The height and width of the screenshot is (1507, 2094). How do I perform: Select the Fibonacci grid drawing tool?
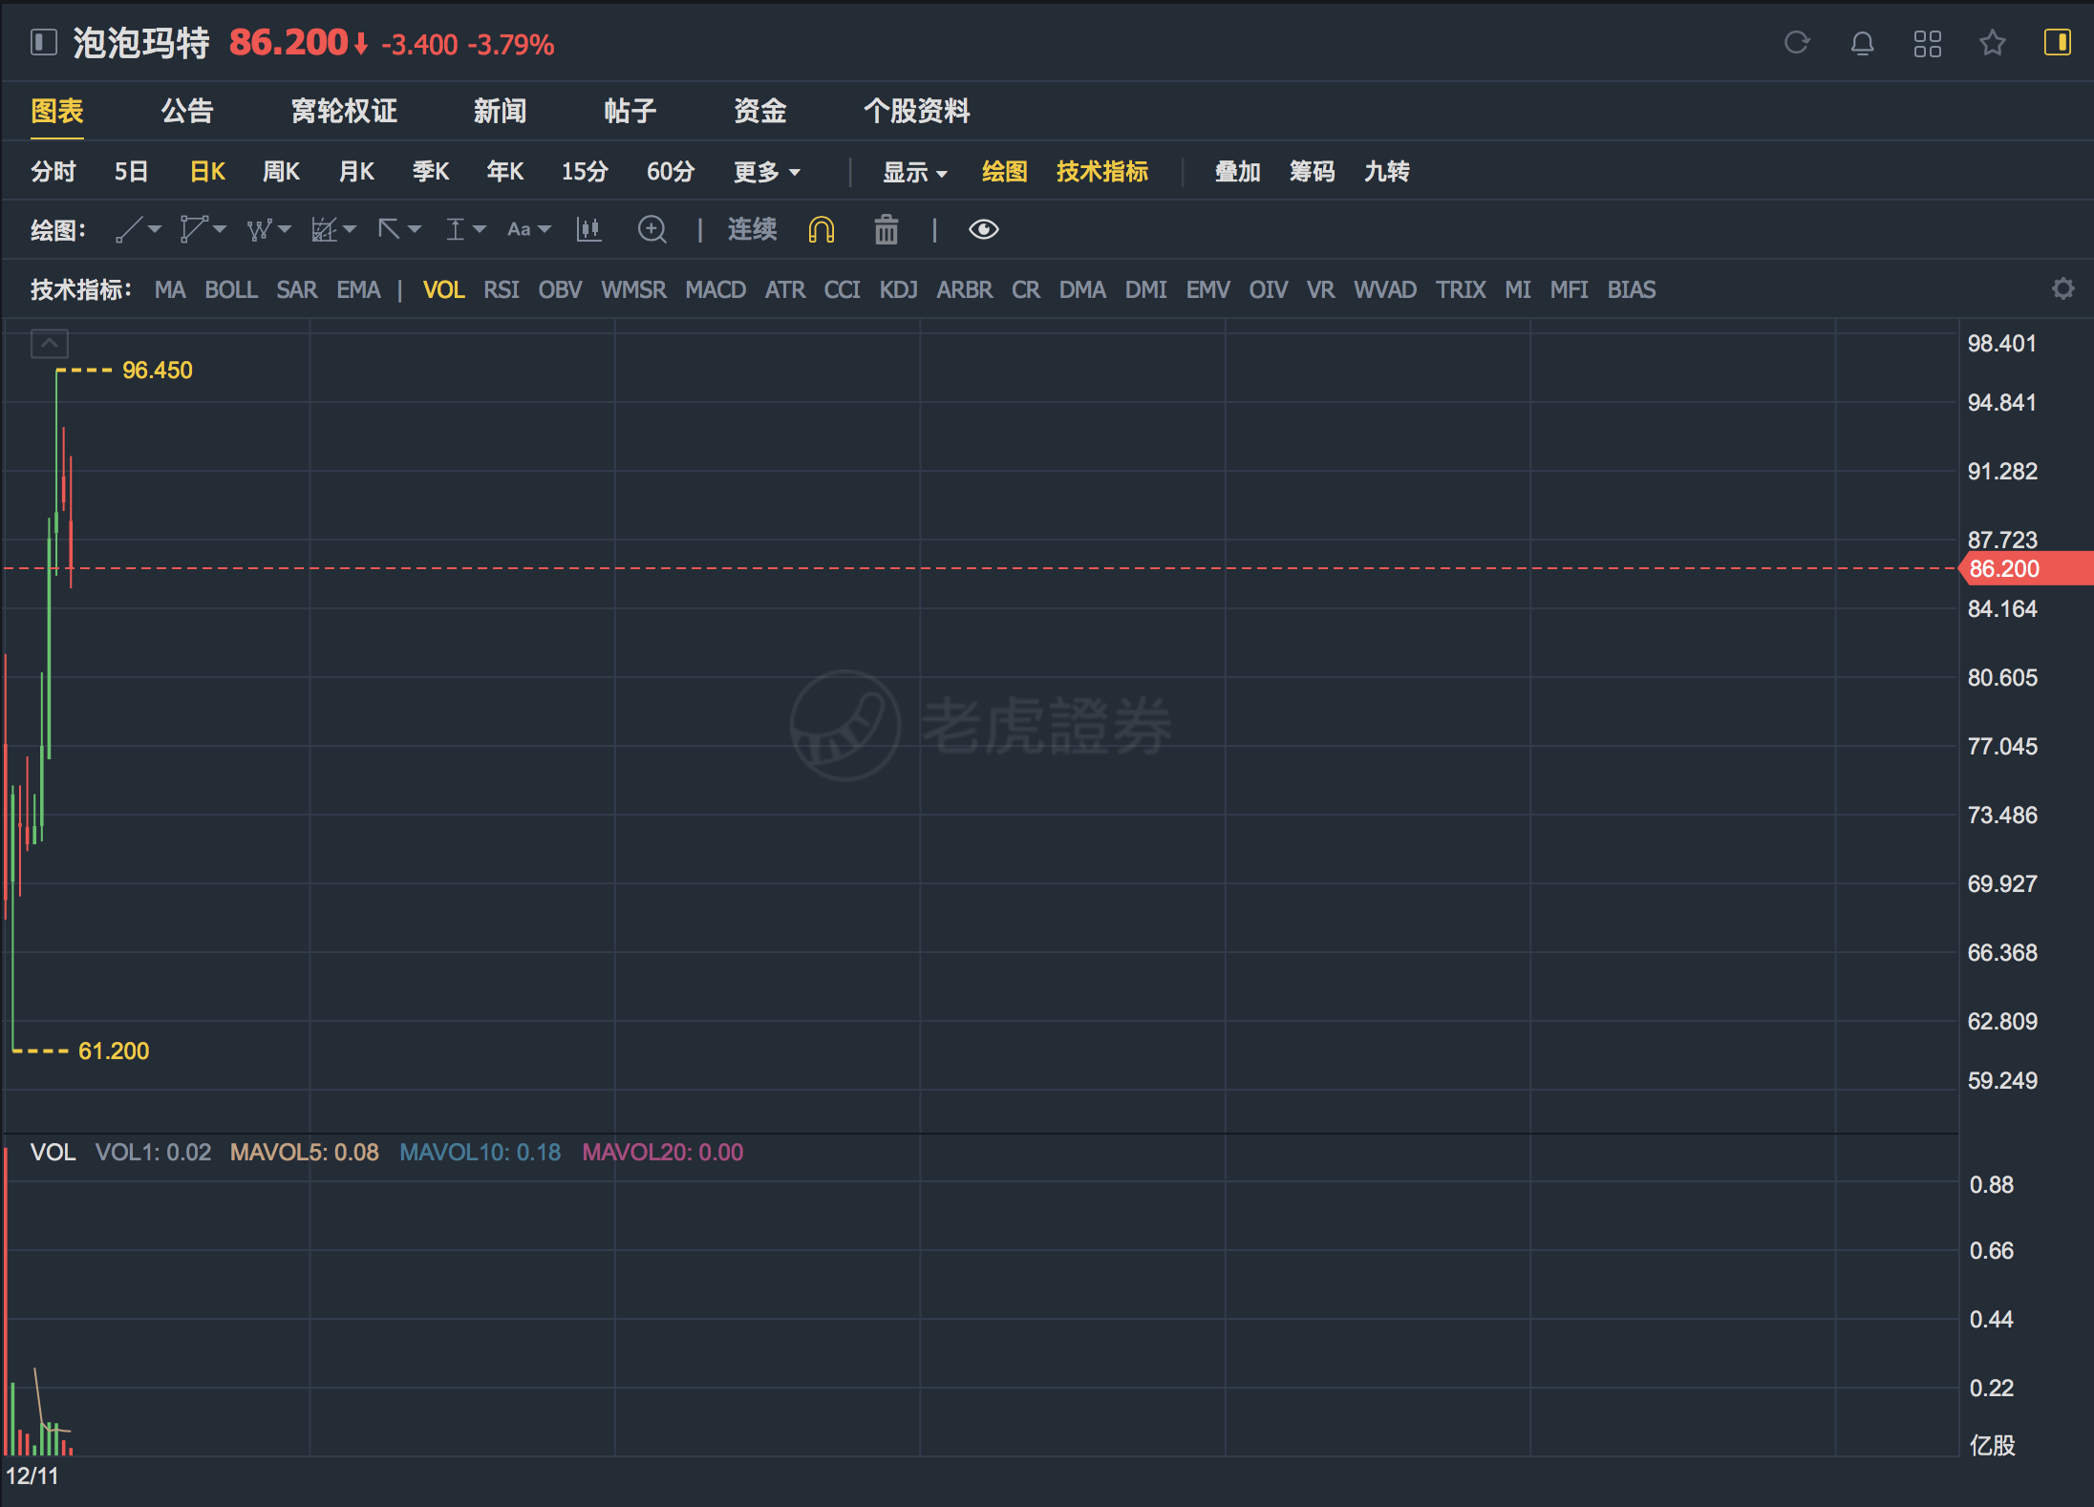[324, 229]
